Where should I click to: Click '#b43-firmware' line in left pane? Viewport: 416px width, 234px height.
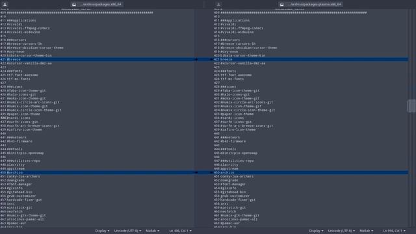(19, 142)
